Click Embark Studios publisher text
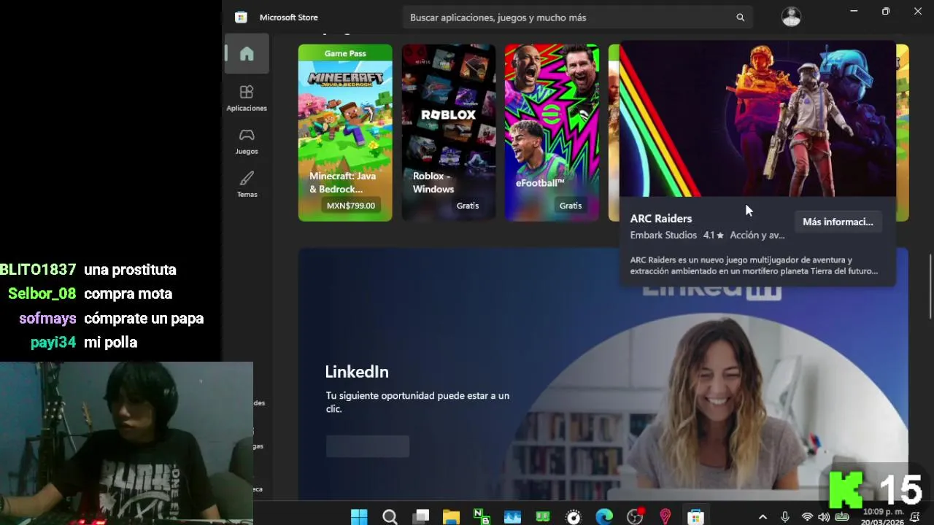This screenshot has width=934, height=525. point(663,236)
